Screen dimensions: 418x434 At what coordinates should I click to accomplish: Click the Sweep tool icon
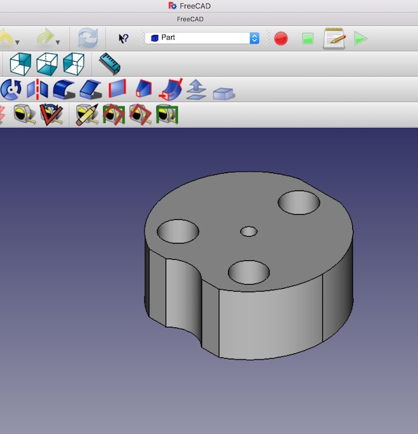pos(170,90)
